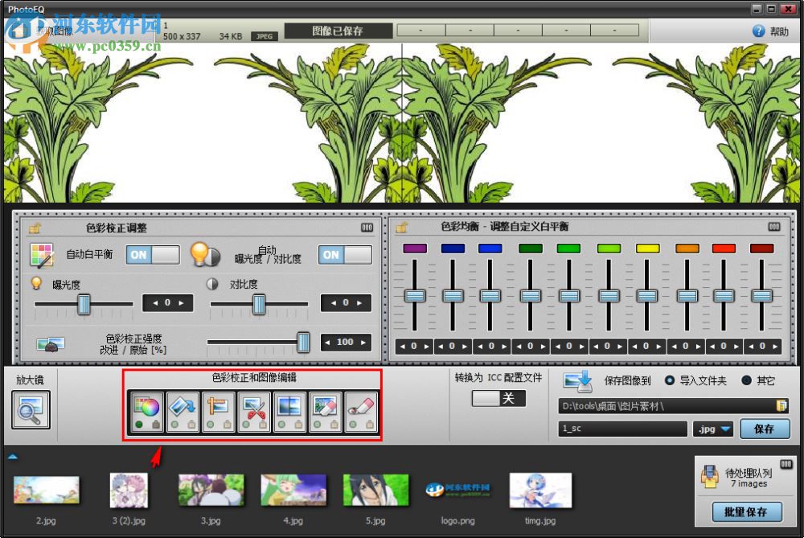Click the blue help question mark icon
Viewport: 804px width, 538px height.
(x=758, y=31)
